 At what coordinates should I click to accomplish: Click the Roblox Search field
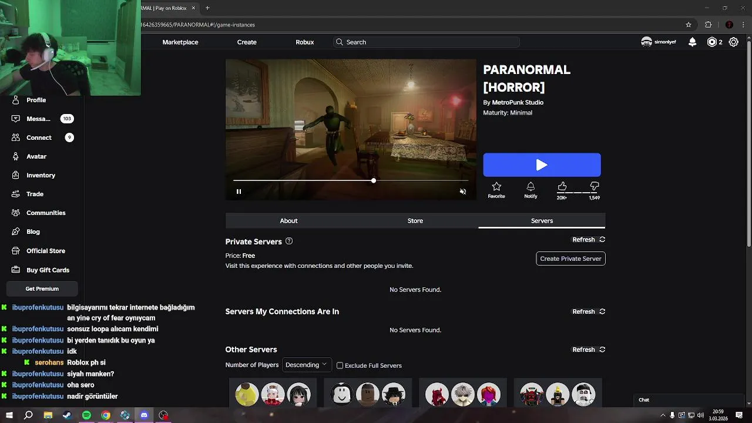click(427, 42)
